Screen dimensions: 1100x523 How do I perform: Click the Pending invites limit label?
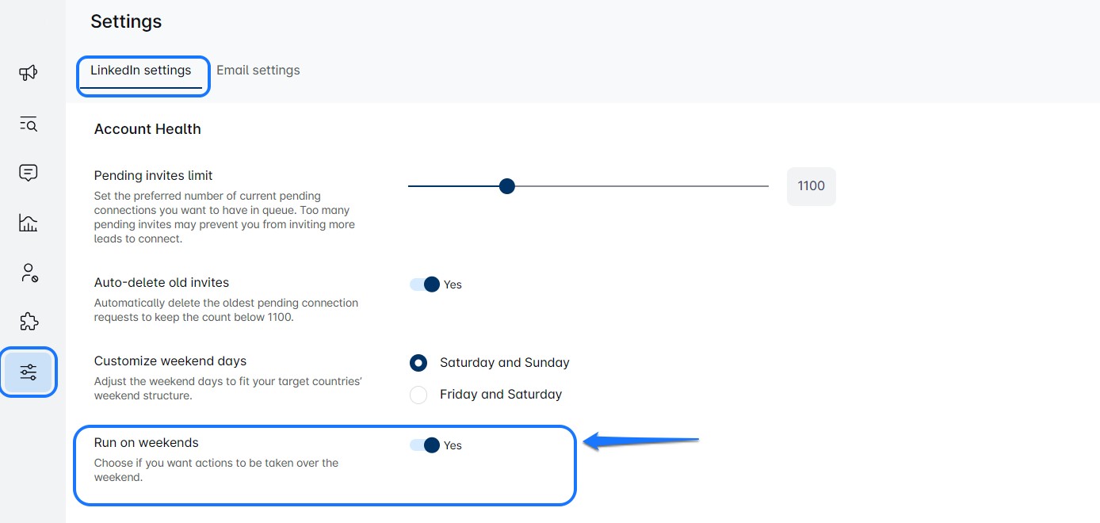(154, 176)
